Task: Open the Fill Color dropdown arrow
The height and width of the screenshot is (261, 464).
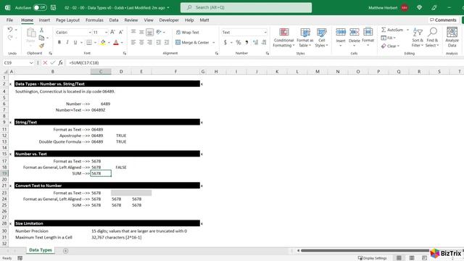Action: pos(109,43)
